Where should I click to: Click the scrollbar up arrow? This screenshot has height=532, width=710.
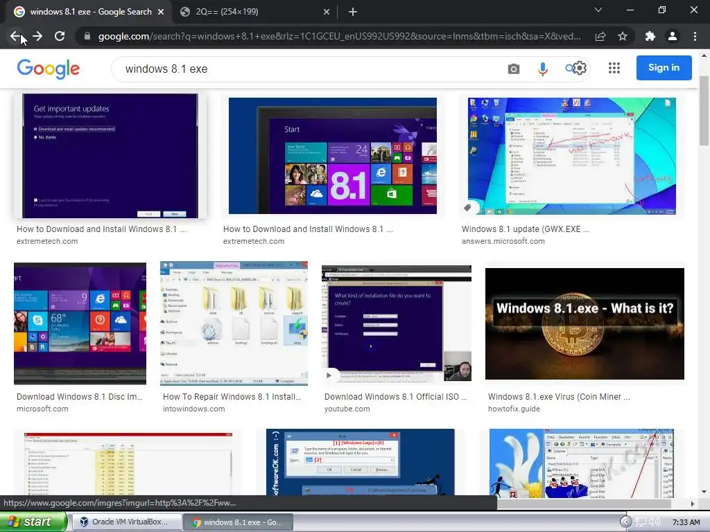click(x=704, y=55)
